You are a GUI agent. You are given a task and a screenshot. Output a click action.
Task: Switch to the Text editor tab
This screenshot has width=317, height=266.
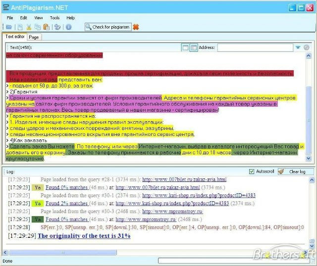click(15, 37)
